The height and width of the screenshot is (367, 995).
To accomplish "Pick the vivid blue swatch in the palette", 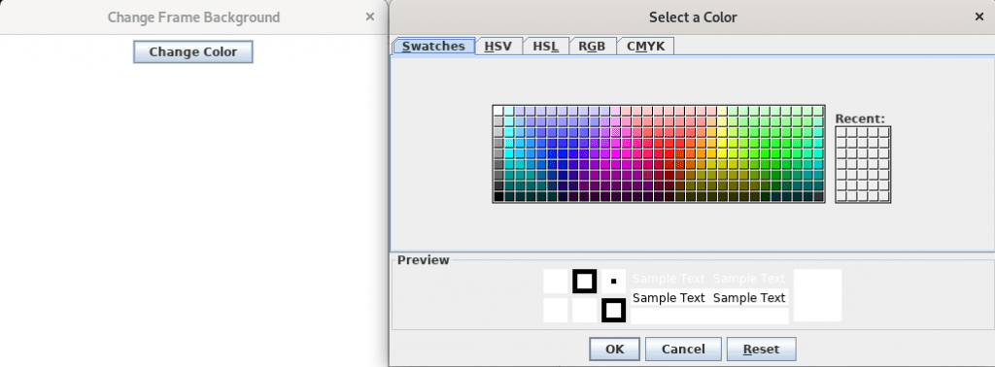I will (563, 153).
